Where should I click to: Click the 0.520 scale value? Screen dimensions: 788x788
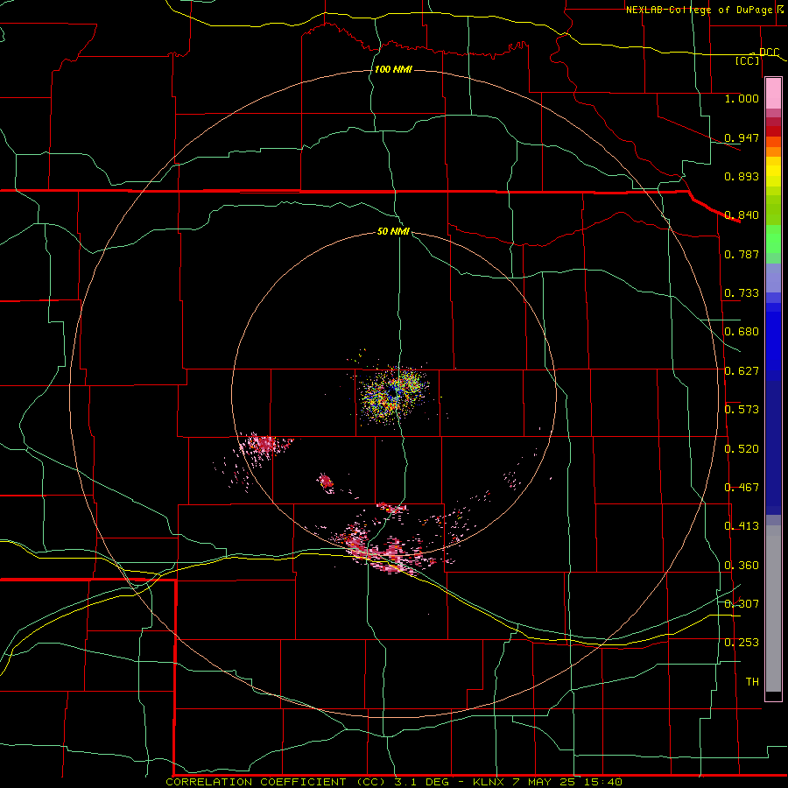coord(742,449)
